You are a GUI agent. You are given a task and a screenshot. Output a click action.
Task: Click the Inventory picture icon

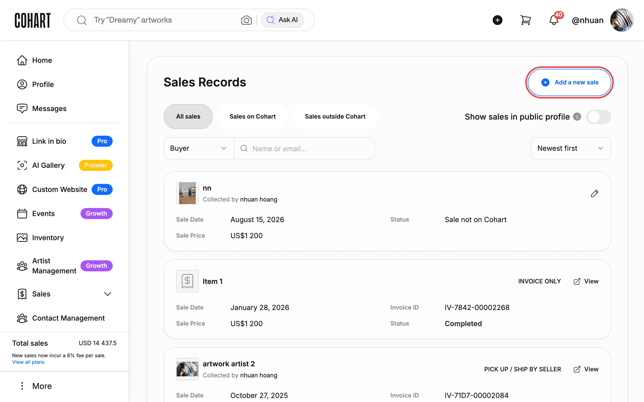point(22,238)
